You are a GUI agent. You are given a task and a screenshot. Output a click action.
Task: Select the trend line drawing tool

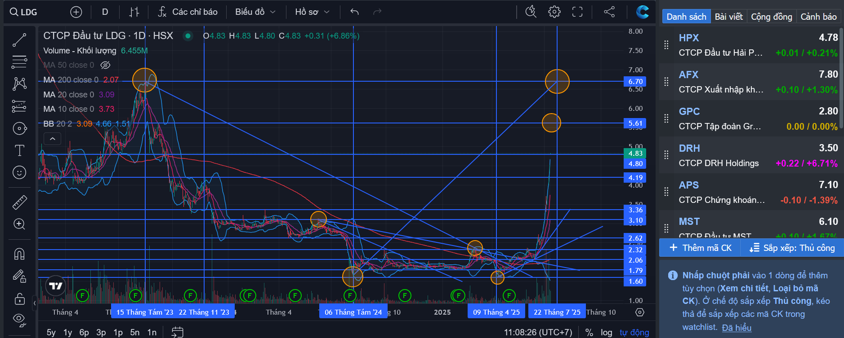pos(19,40)
